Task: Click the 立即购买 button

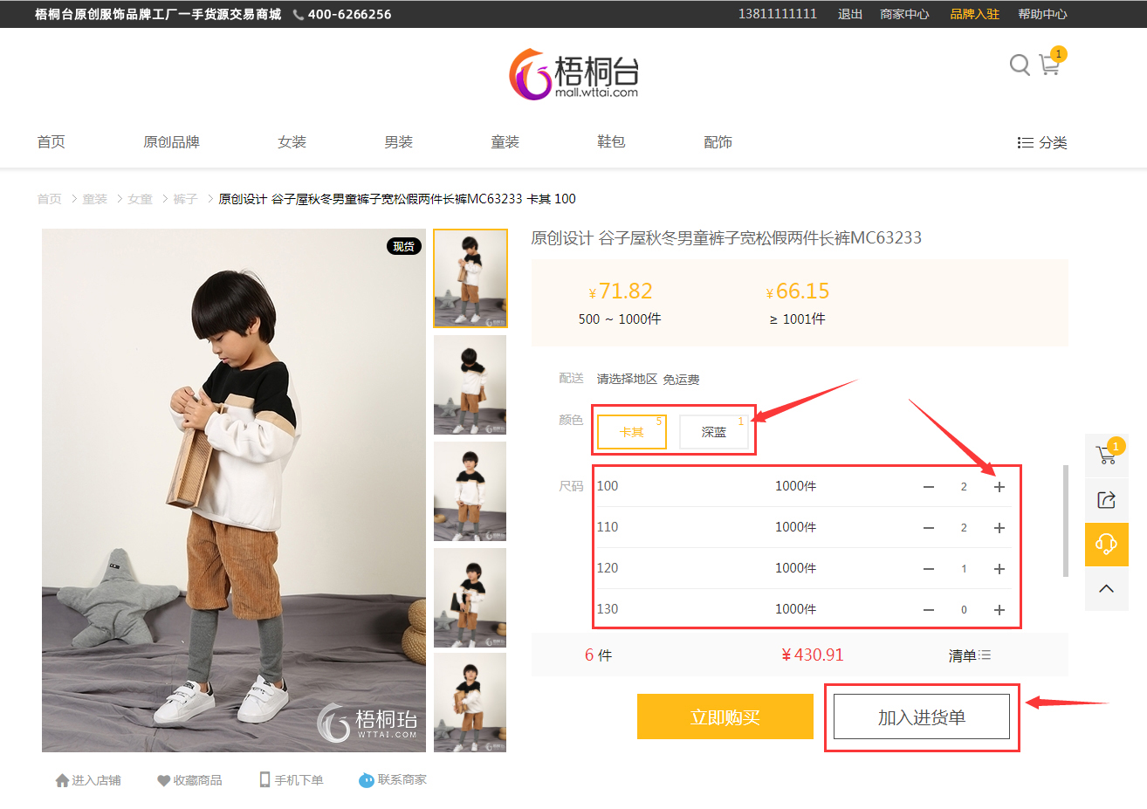Action: coord(725,717)
